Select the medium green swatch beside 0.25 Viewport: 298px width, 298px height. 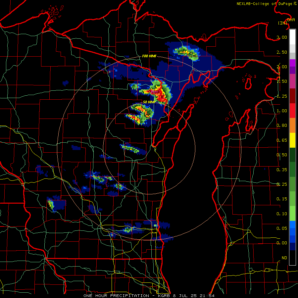point(292,184)
